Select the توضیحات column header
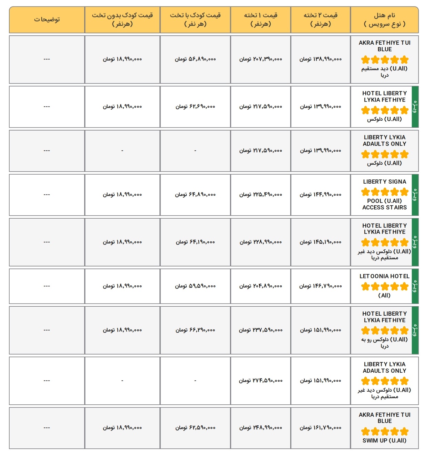Screen dimensions: 427x458 click(47, 20)
